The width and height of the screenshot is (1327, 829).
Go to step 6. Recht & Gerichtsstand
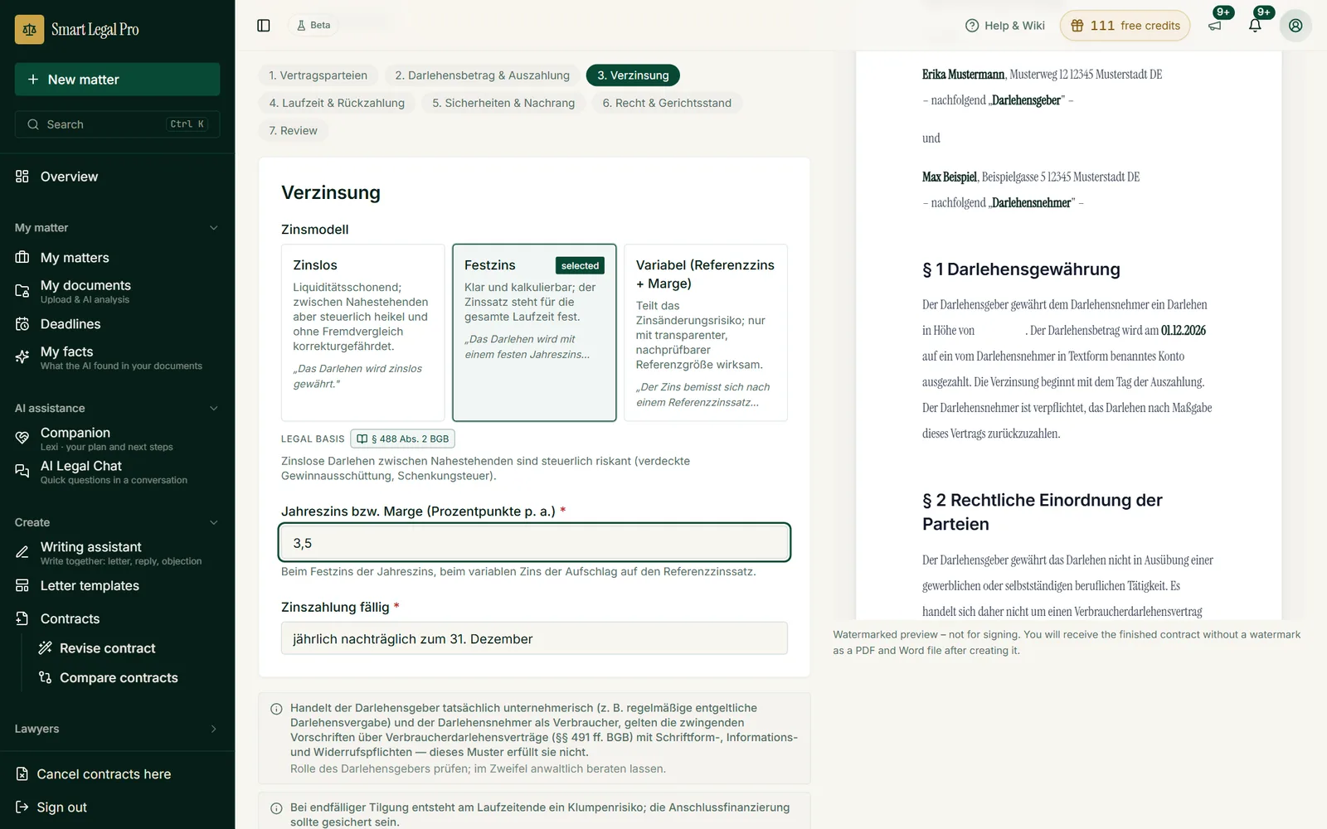667,103
